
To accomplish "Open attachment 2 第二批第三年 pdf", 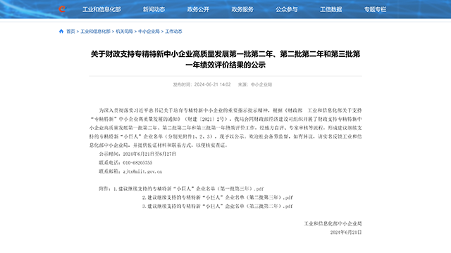I will click(218, 197).
